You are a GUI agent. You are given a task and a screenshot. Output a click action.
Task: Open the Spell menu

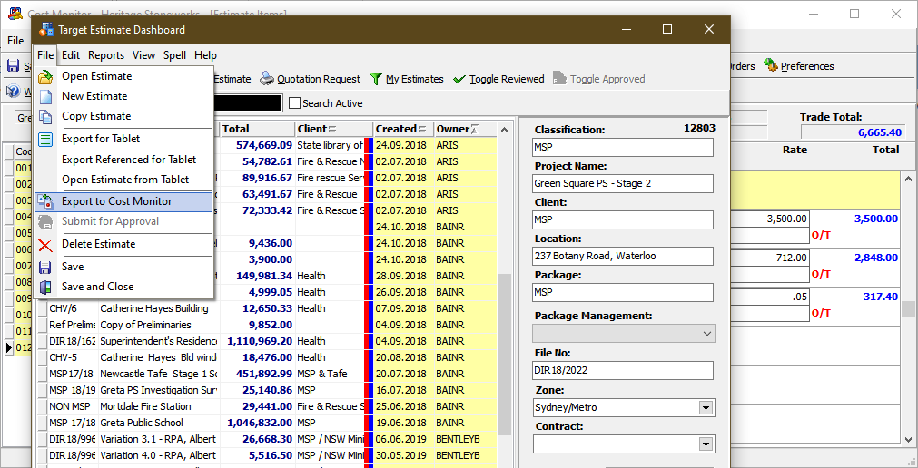(174, 55)
